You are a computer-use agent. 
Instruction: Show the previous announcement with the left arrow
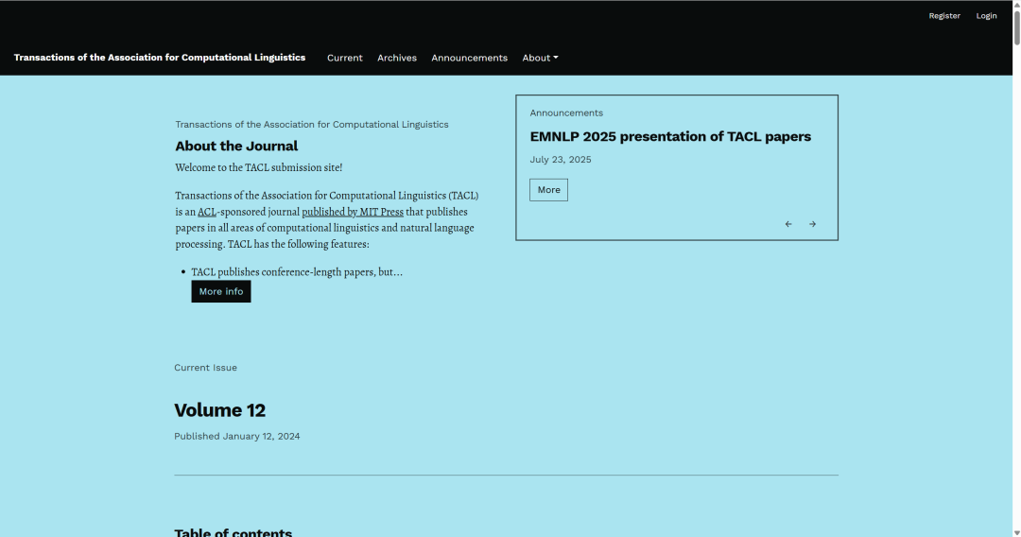point(788,224)
